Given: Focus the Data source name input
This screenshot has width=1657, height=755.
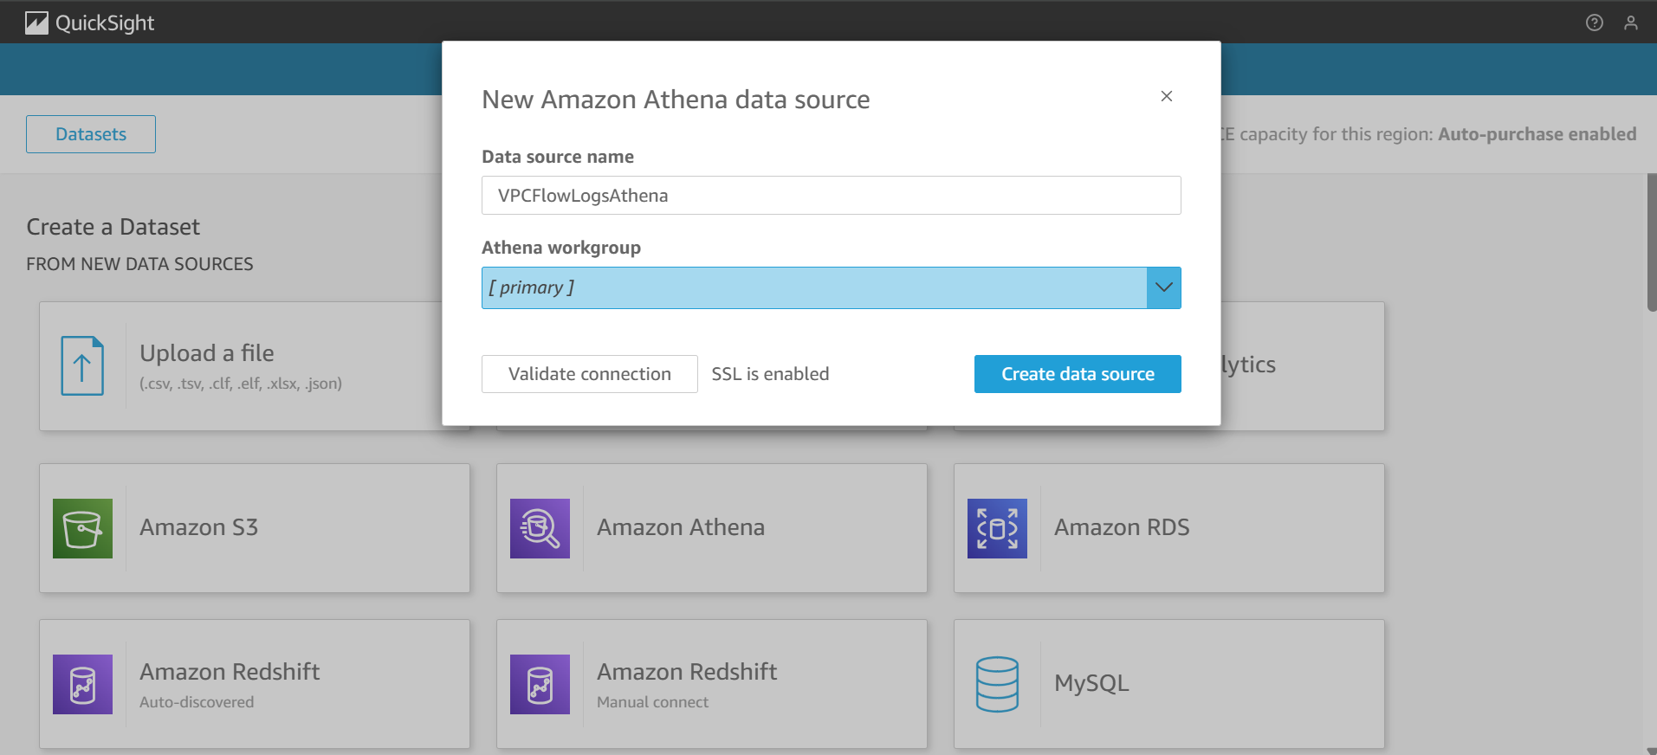Looking at the screenshot, I should point(831,196).
